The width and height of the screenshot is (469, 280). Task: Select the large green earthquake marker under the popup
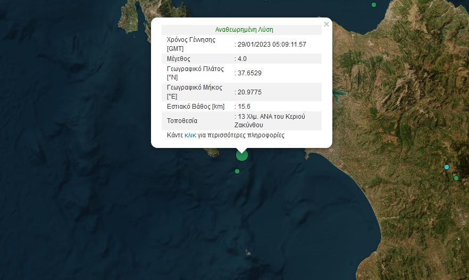pos(242,155)
